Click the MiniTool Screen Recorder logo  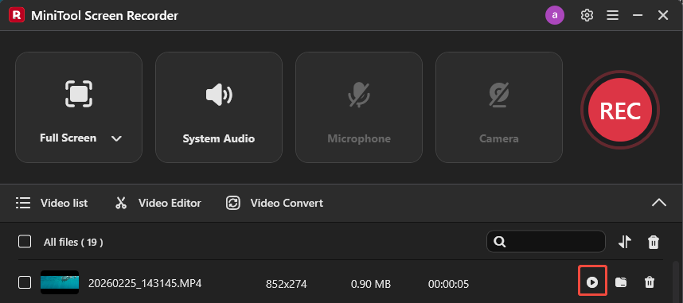17,16
